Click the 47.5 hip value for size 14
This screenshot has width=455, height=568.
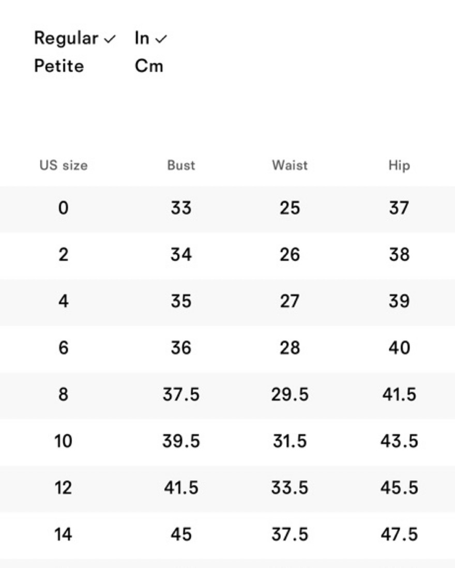tap(399, 534)
